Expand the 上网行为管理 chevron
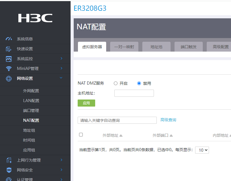 click(62, 160)
